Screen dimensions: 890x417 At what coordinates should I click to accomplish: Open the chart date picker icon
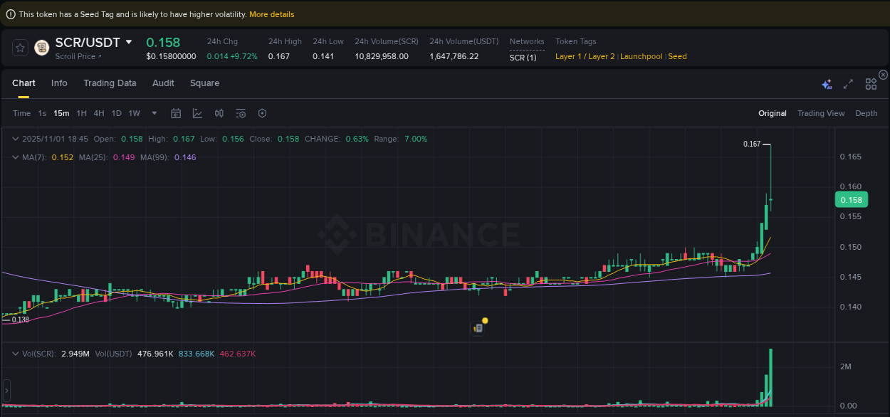[x=176, y=113]
